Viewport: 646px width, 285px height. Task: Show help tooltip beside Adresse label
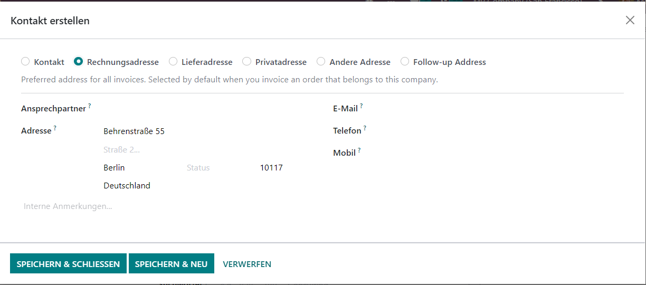click(55, 128)
